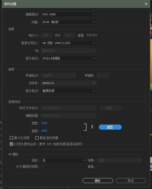Click the 配置... button
Viewport: 152px width, 189px height.
[x=110, y=108]
